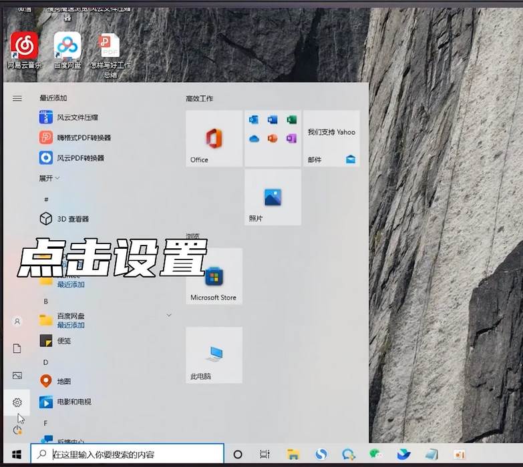Open 风云PDF转换器 in app list
The width and height of the screenshot is (523, 467).
click(71, 158)
